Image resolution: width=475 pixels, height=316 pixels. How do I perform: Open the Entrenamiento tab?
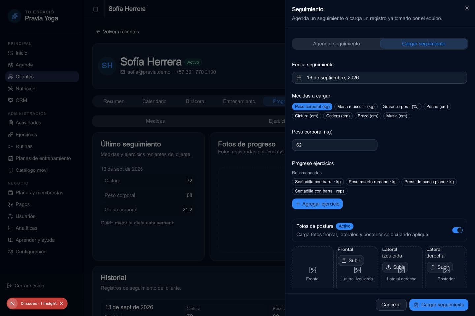coord(239,101)
